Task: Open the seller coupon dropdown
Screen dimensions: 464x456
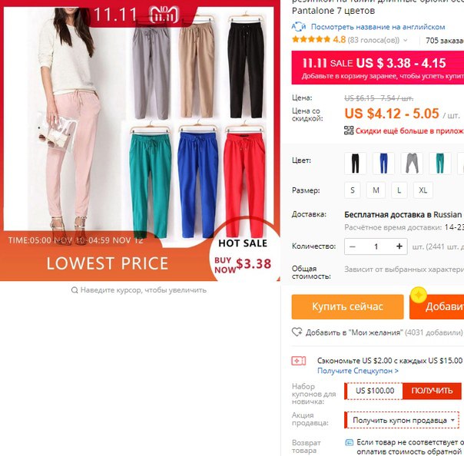Action: [x=402, y=420]
